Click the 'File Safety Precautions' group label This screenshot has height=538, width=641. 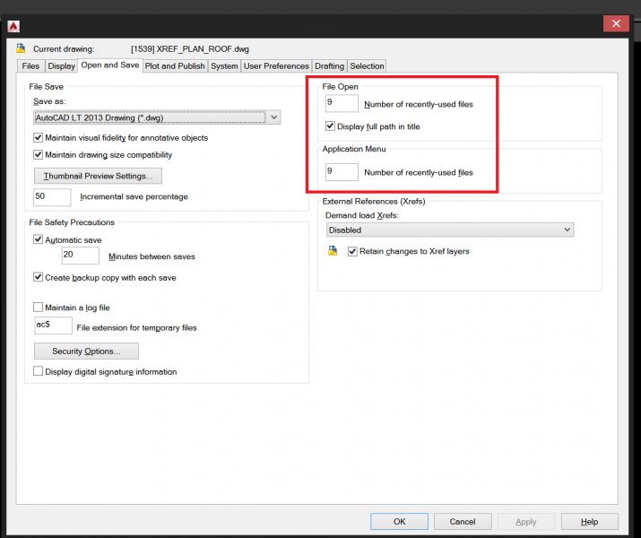pos(72,222)
